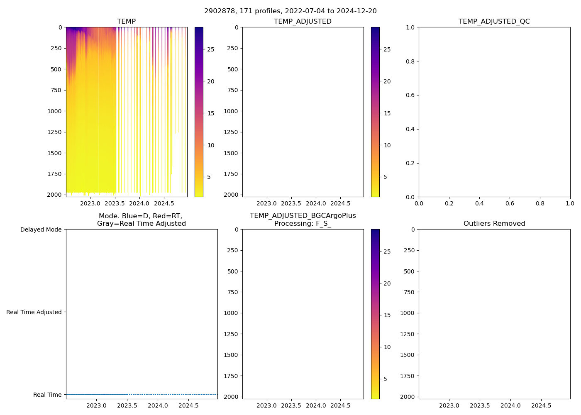Click inside the empty TEMP_ADJUSTED plot area

click(x=303, y=112)
